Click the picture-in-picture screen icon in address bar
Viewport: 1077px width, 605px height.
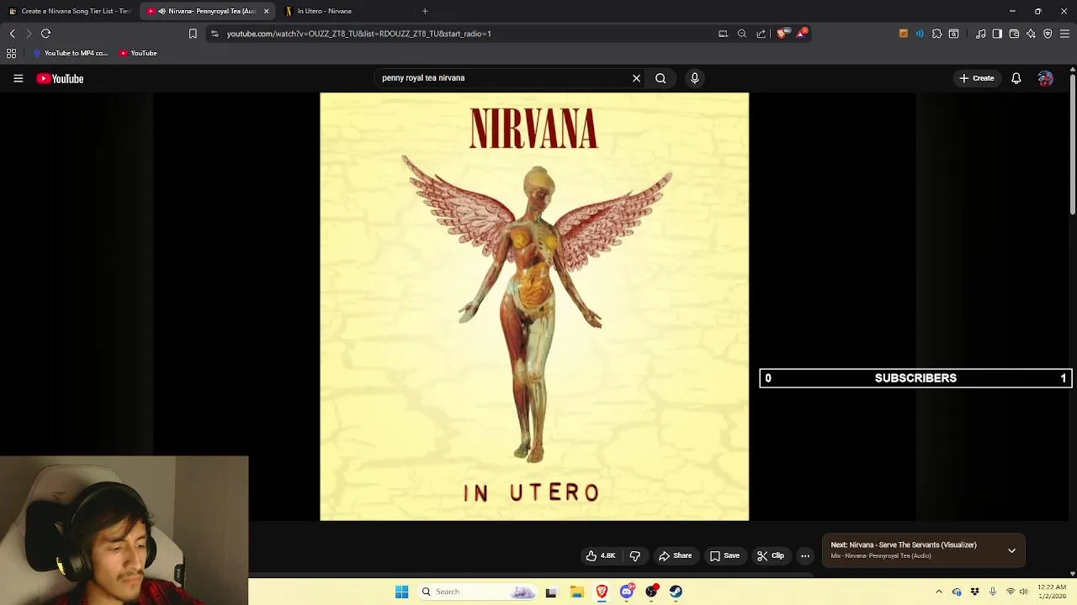[x=723, y=34]
